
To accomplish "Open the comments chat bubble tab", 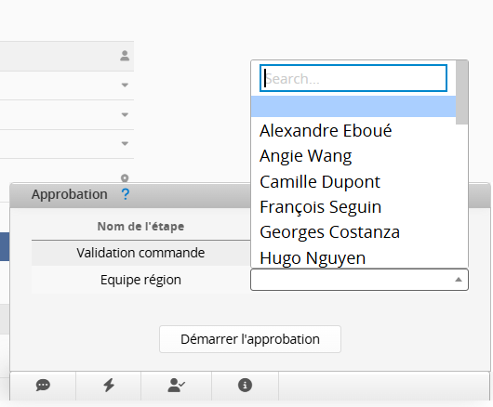I will 43,385.
